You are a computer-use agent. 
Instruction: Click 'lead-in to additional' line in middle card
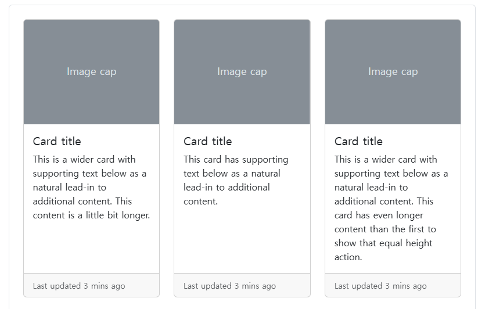point(227,188)
